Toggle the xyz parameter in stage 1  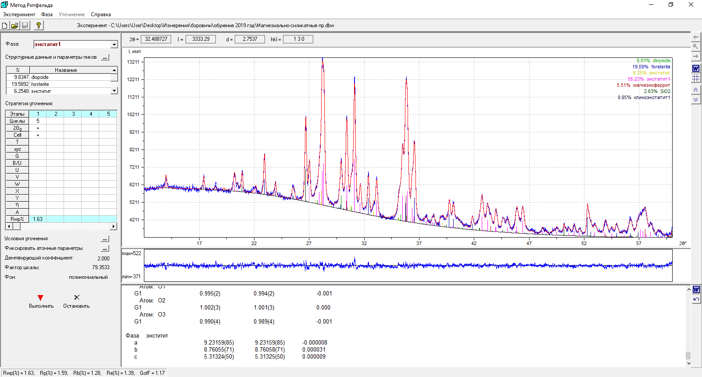coord(38,149)
